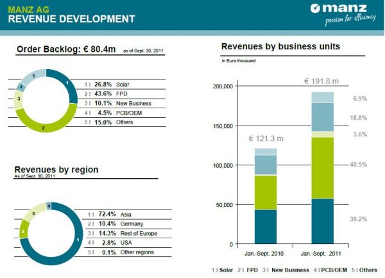Select Germany segment in Revenues by region donut
Image resolution: width=385 pixels, height=278 pixels.
pyautogui.click(x=24, y=230)
